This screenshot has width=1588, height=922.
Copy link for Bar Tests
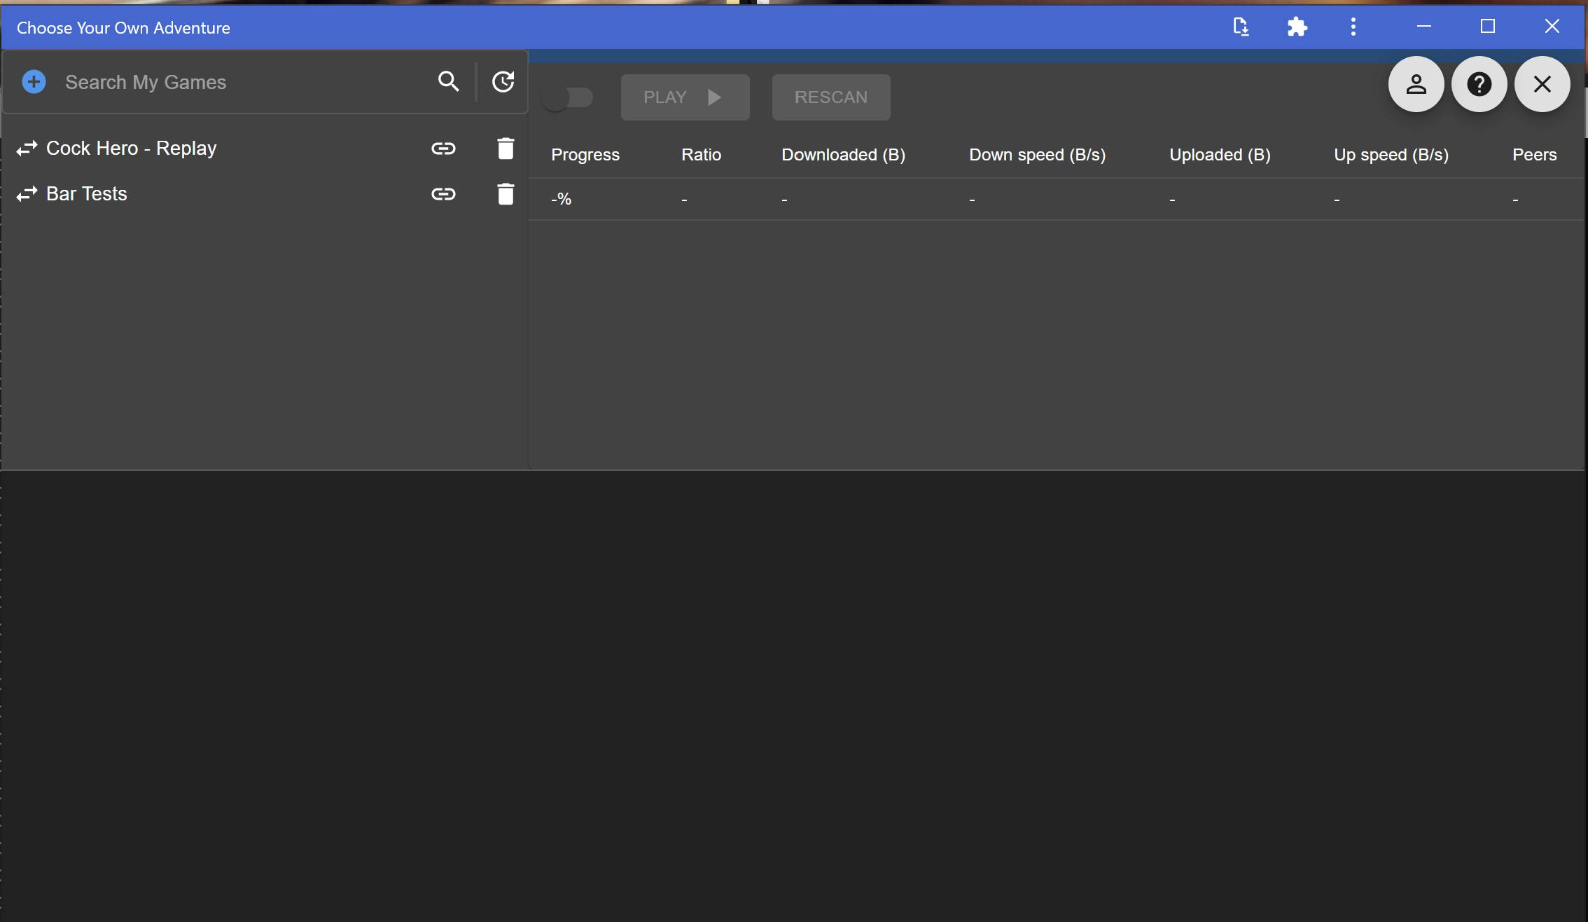443,194
